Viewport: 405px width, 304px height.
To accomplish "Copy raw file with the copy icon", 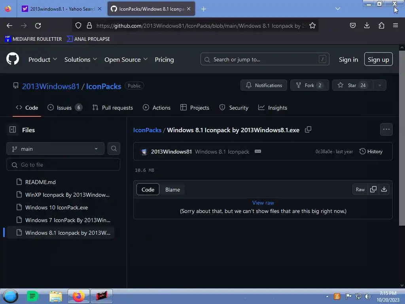I will [x=373, y=190].
